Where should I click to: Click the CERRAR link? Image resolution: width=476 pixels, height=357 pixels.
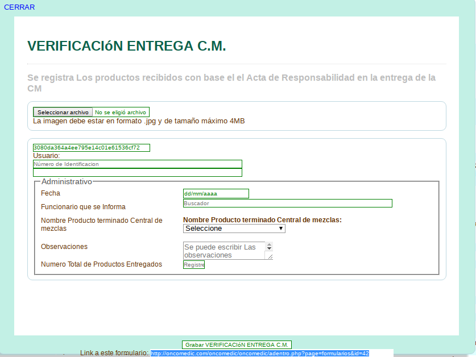19,7
